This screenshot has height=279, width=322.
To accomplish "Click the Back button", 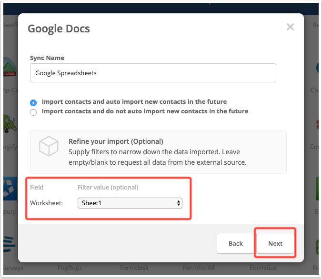I will point(235,243).
